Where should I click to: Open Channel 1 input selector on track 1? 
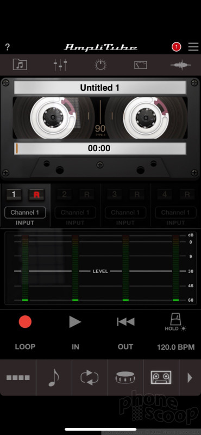[25, 213]
